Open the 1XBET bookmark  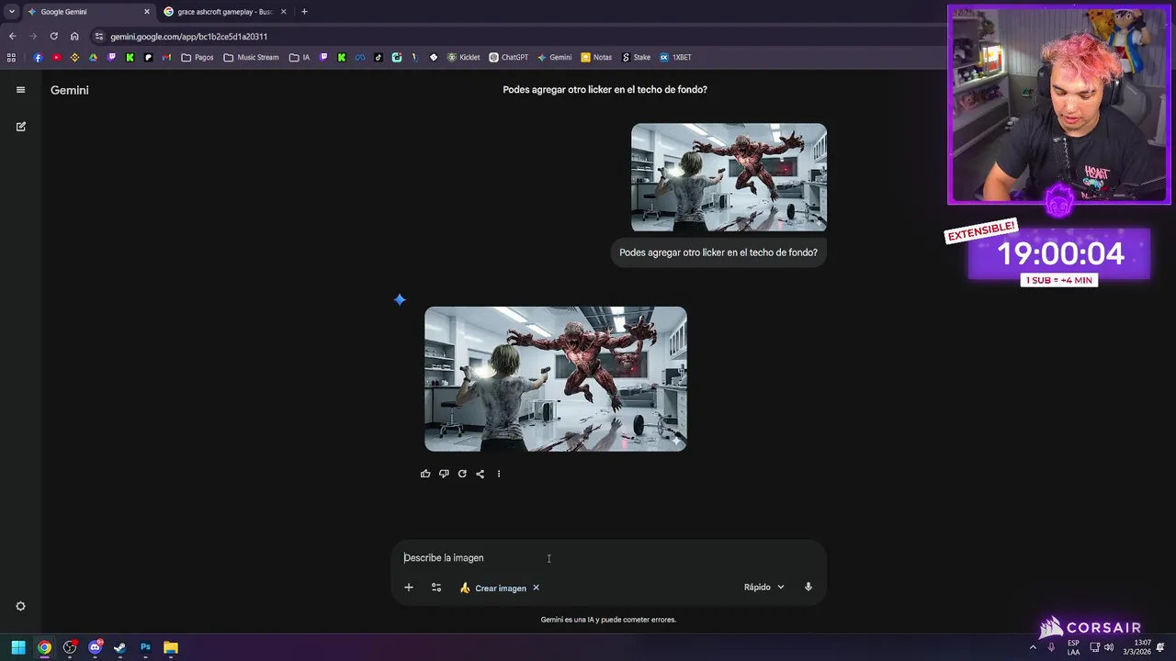675,57
